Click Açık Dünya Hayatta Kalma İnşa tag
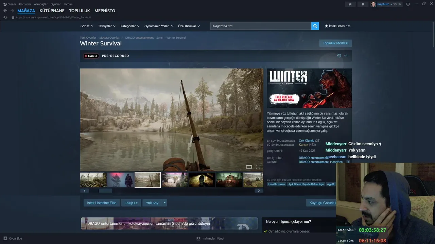Screen dimensions: 435x244 click(x=306, y=184)
